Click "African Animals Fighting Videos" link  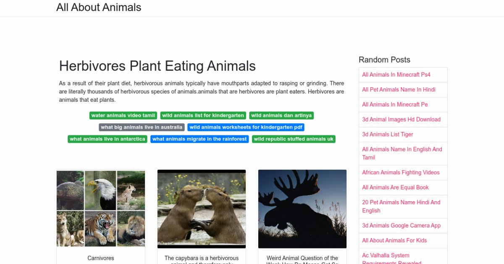pos(401,172)
